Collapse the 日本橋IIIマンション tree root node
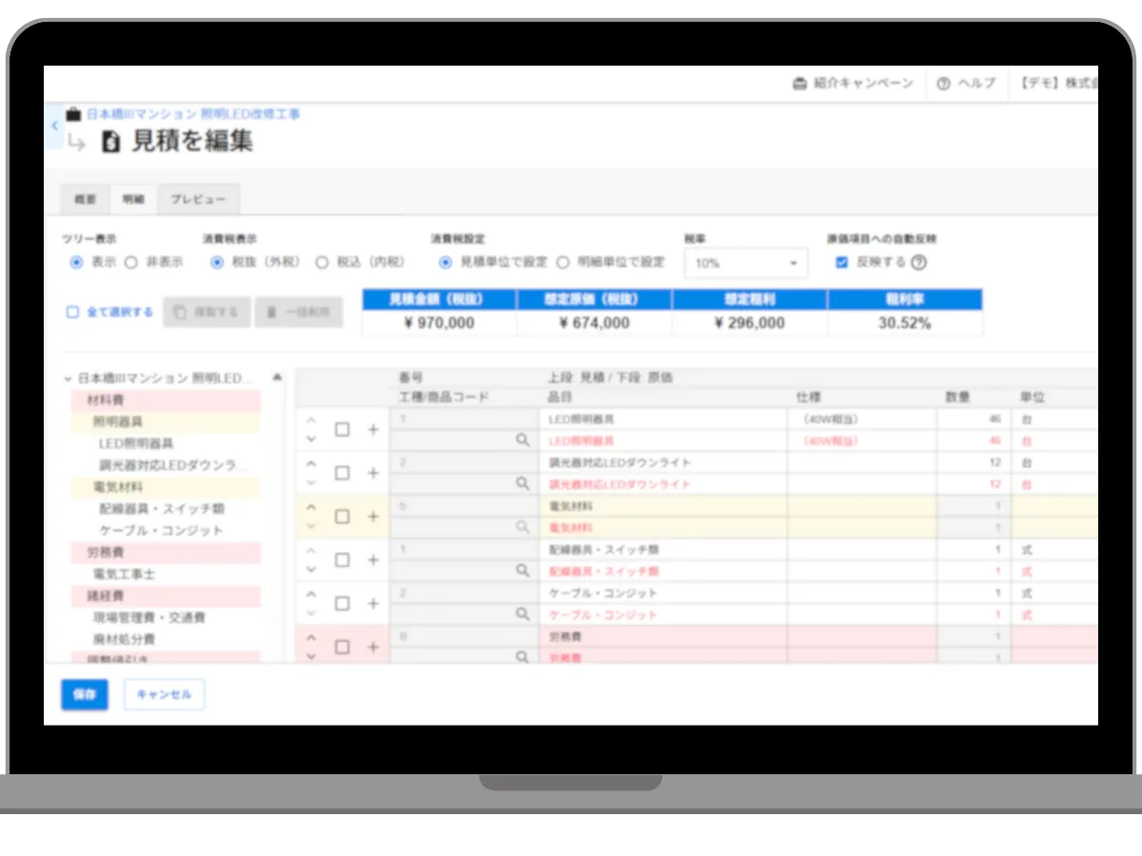Viewport: 1142px width, 856px height. tap(68, 379)
